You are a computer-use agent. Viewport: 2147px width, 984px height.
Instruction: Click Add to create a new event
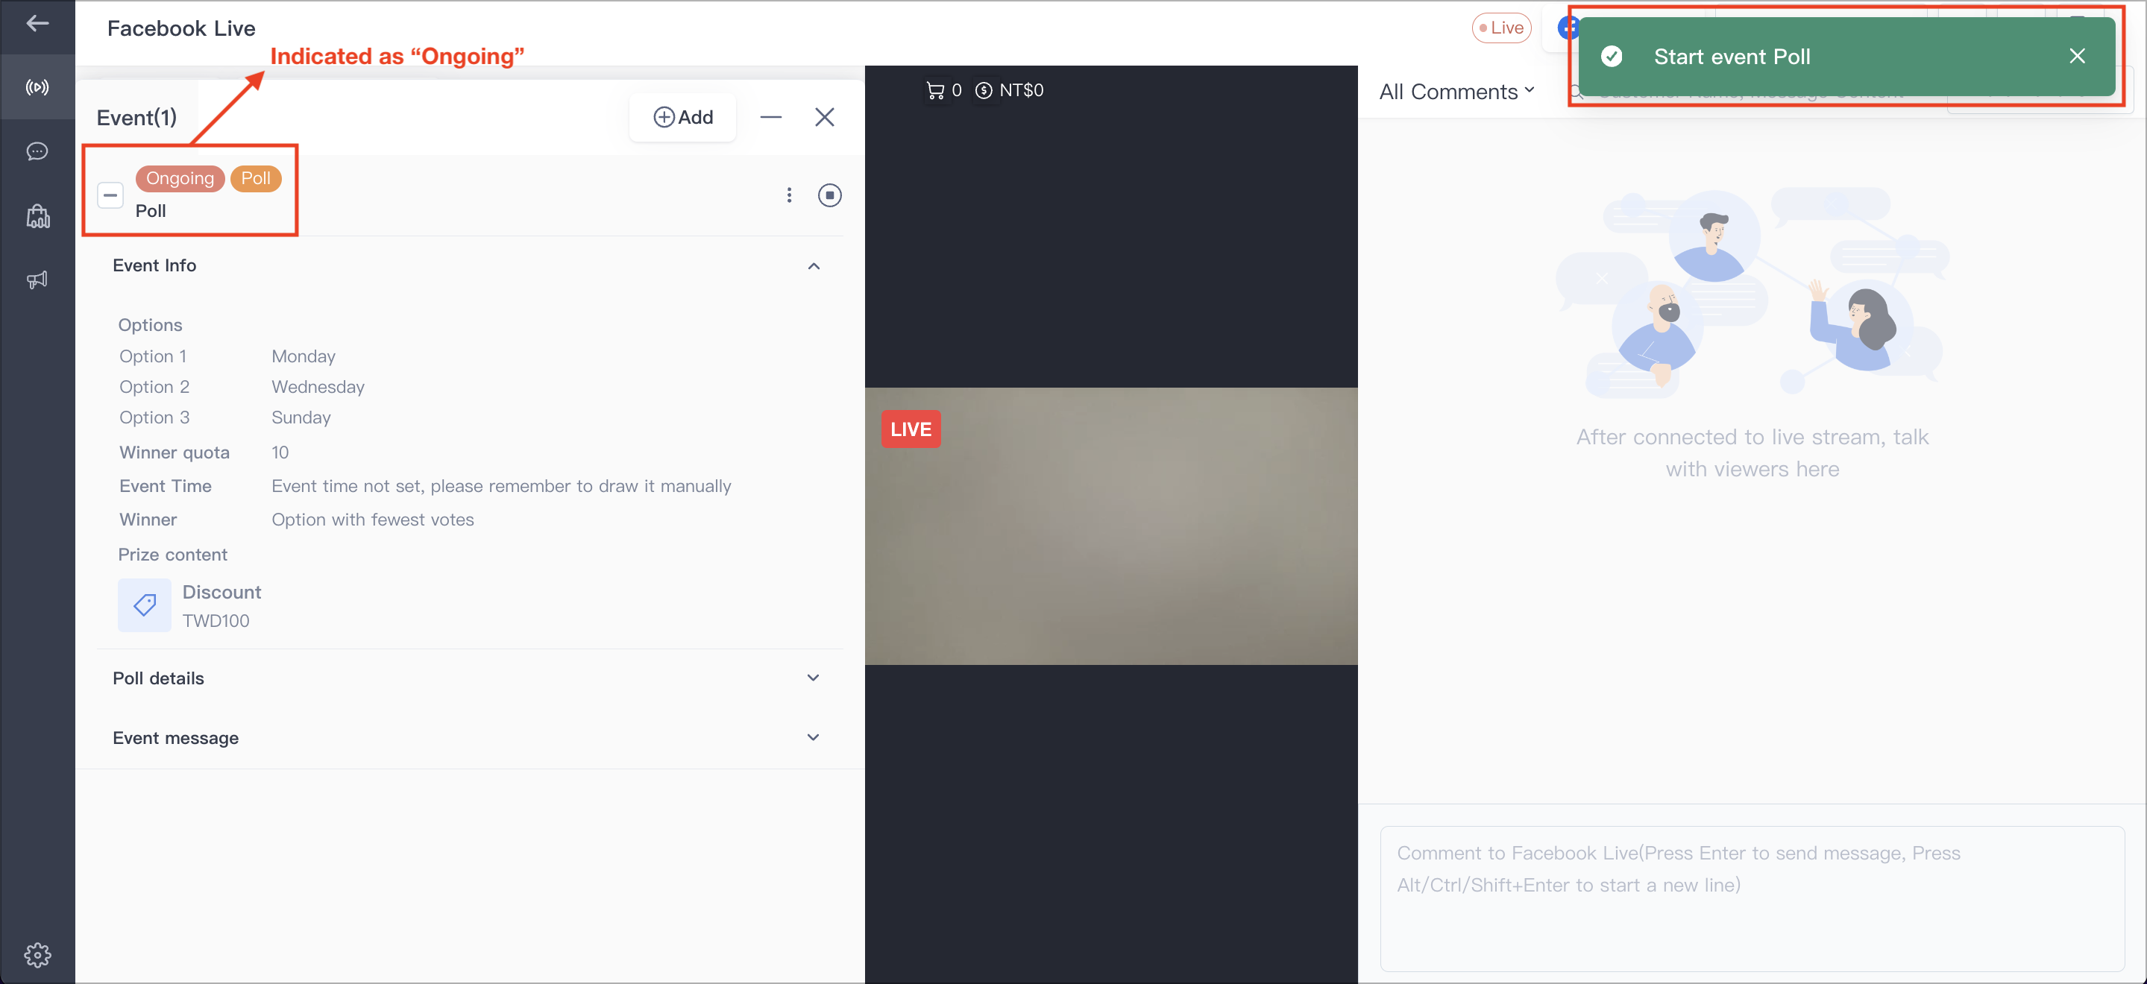point(682,118)
